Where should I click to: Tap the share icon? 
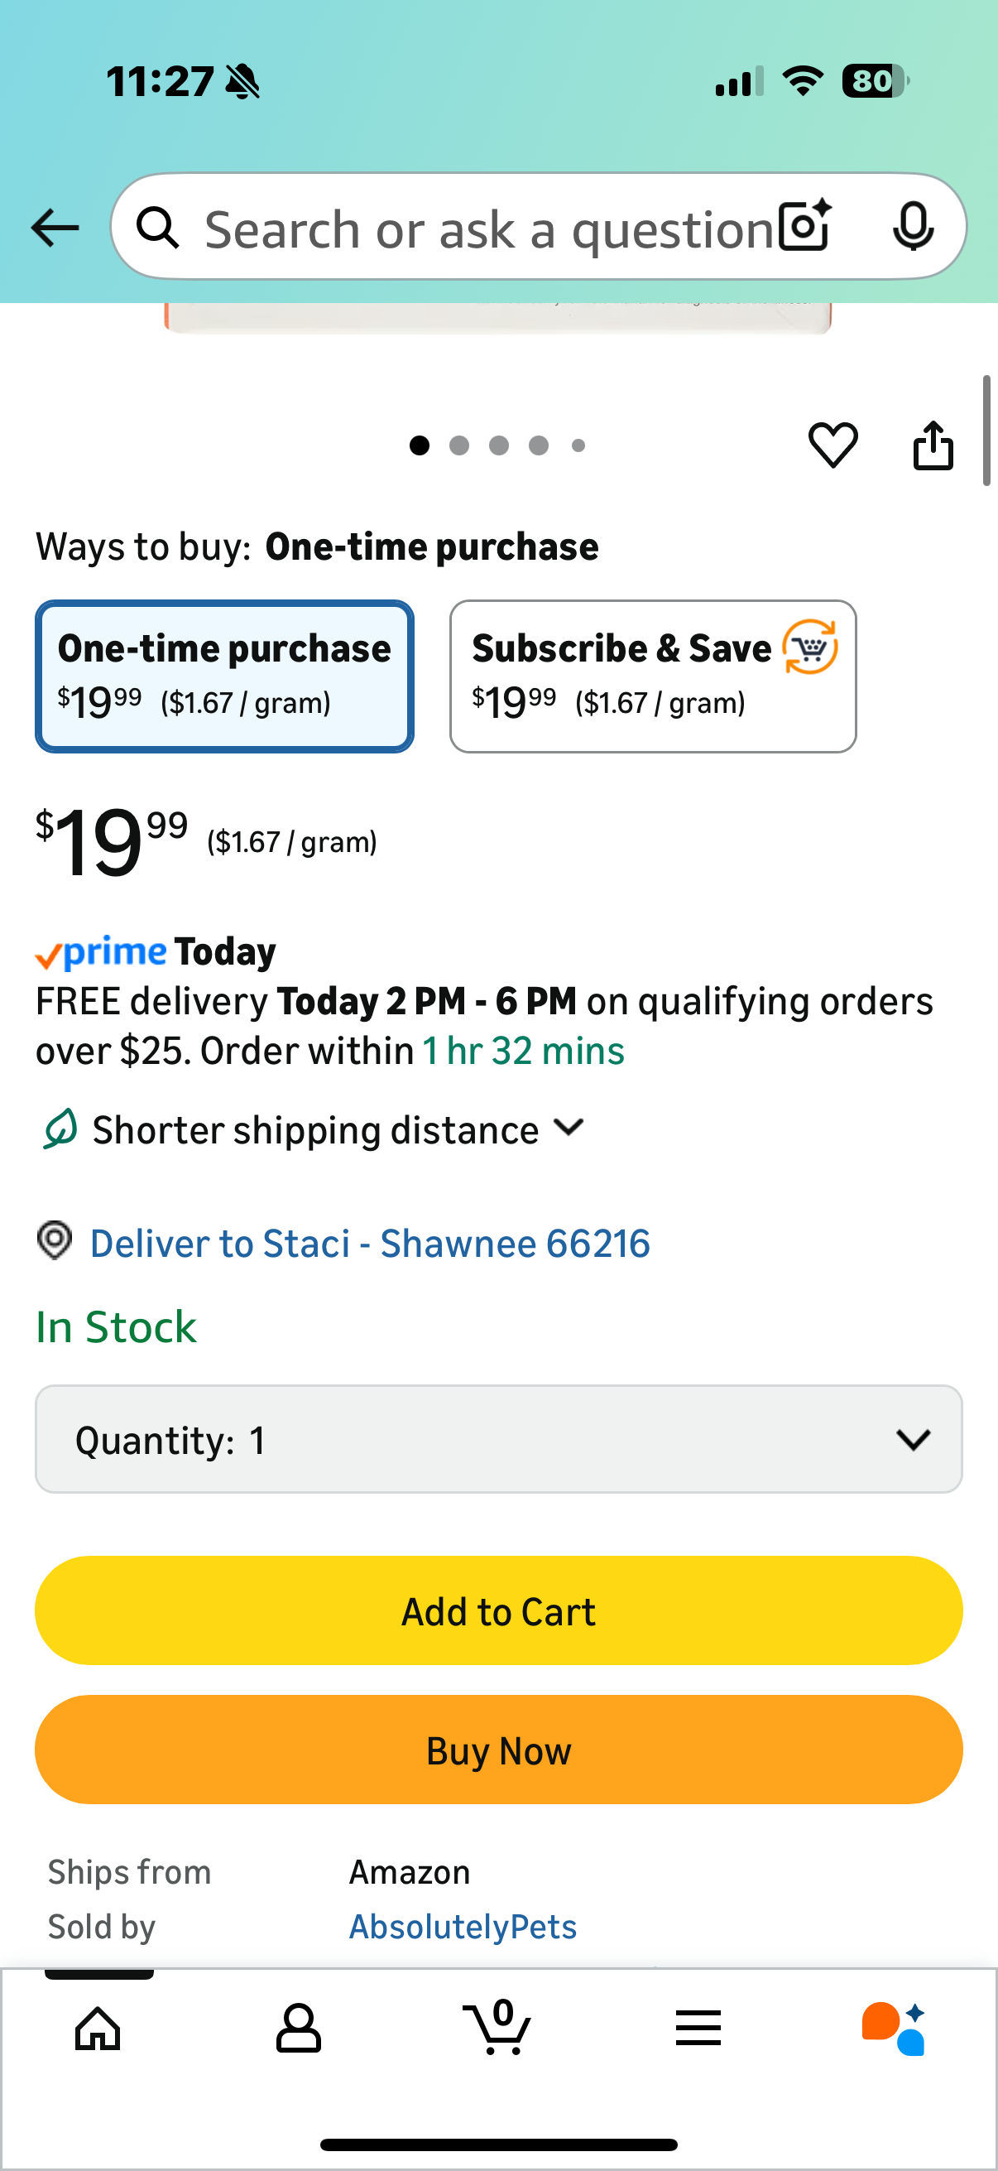click(933, 444)
